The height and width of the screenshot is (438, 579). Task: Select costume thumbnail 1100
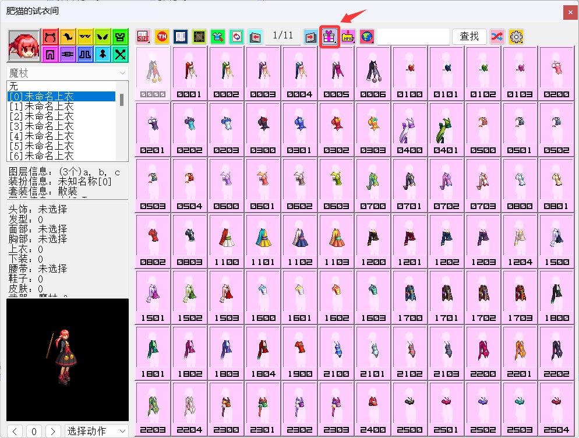[x=227, y=241]
